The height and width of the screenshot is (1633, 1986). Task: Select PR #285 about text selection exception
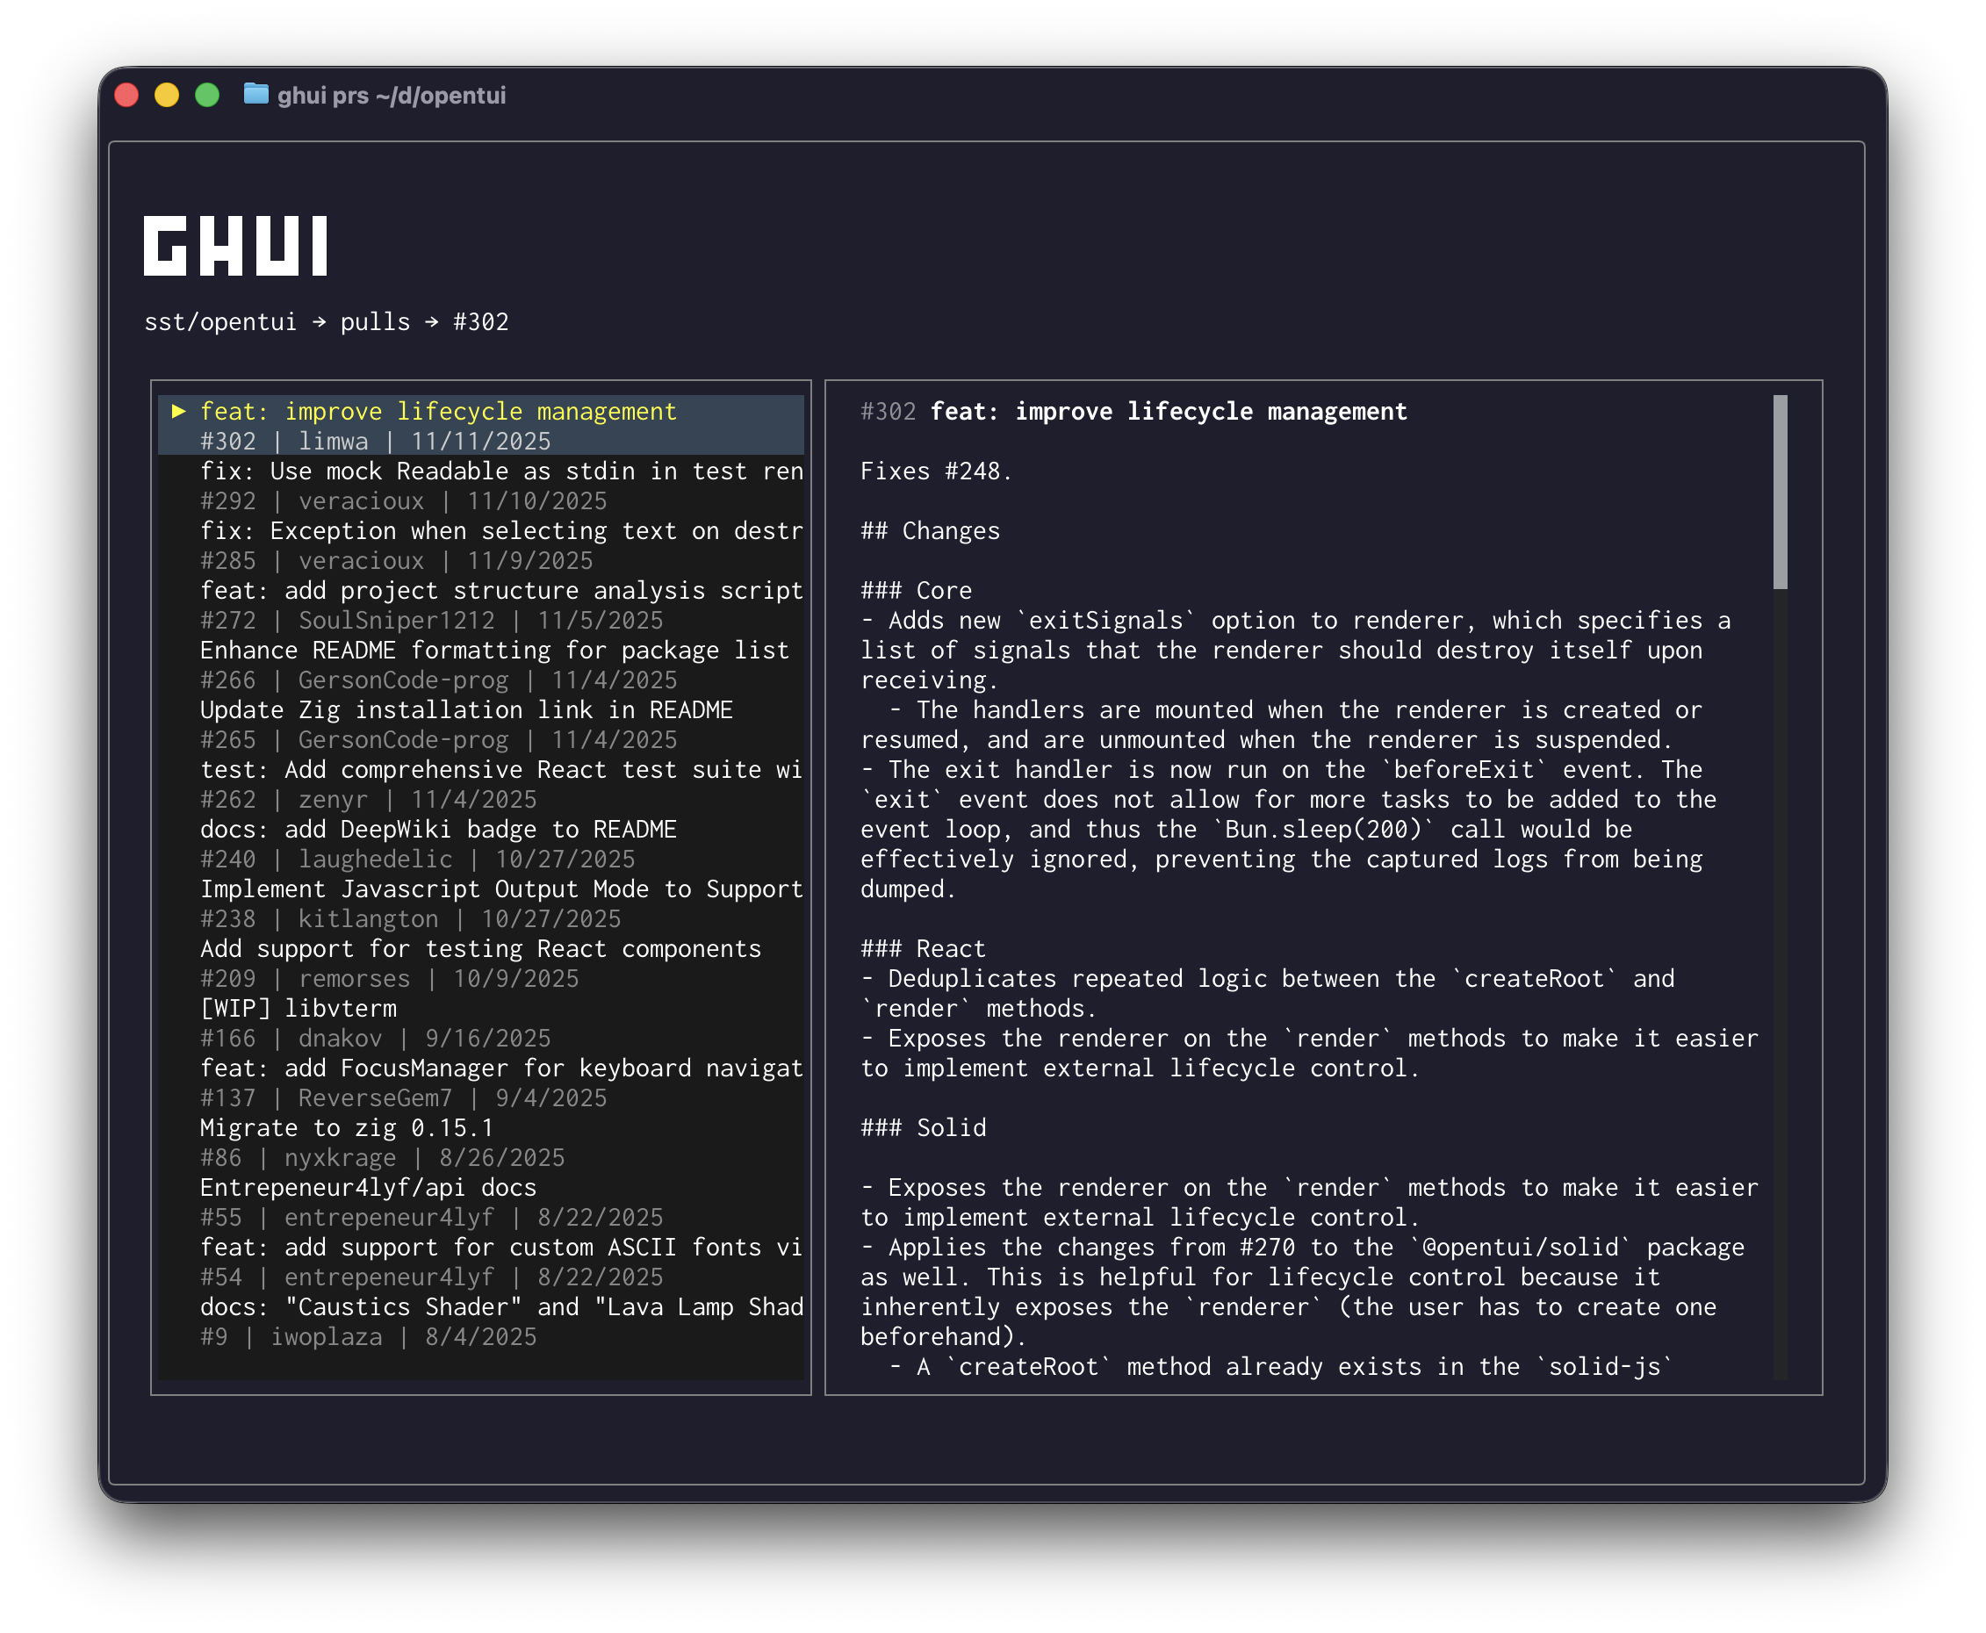[471, 530]
